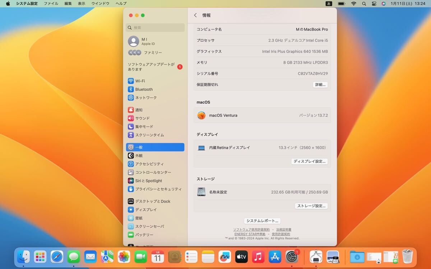Open the ヘルプ menu
431x269 pixels.
[121, 4]
